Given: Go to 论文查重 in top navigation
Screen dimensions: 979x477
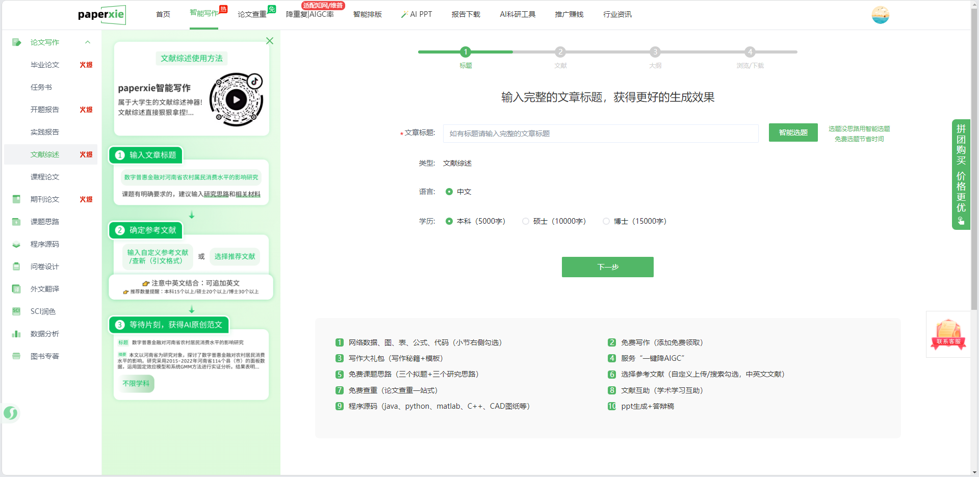Looking at the screenshot, I should tap(252, 14).
